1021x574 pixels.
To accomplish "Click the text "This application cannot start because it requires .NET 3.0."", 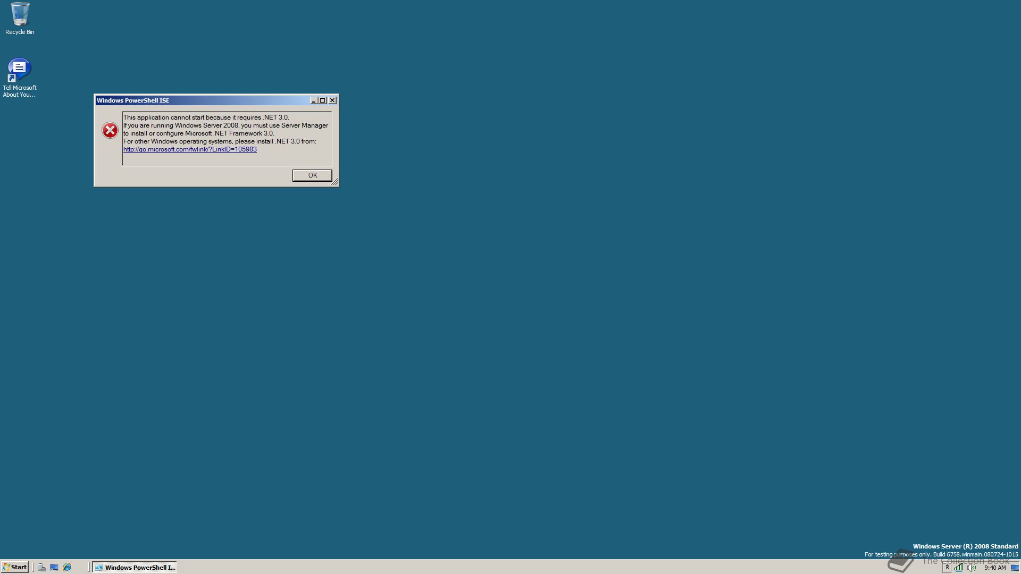I will [x=206, y=117].
